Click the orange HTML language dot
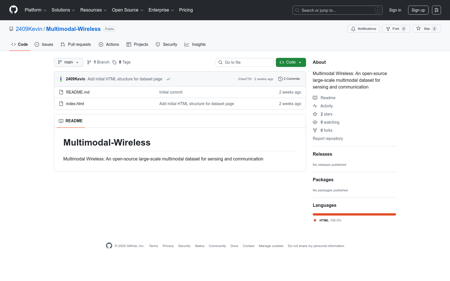 [315, 220]
